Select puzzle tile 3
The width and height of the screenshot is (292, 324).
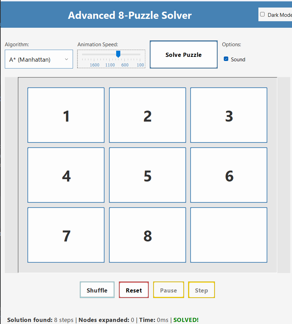tap(229, 115)
